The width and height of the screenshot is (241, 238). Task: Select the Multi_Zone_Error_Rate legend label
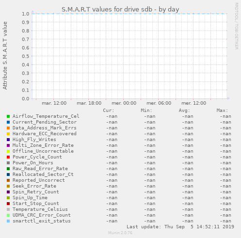click(43, 145)
